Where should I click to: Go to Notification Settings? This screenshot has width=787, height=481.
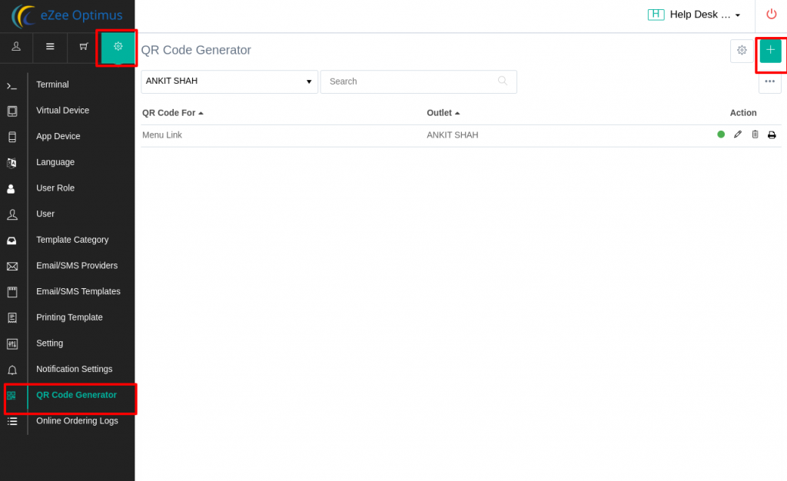pyautogui.click(x=75, y=369)
